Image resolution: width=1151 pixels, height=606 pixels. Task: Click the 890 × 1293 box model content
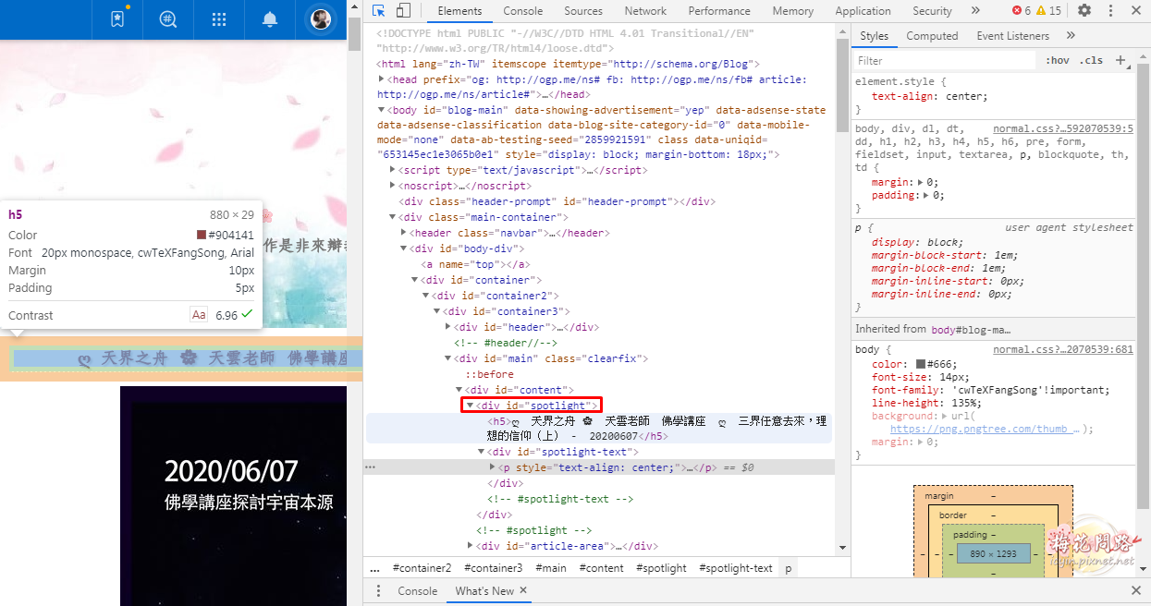tap(994, 553)
